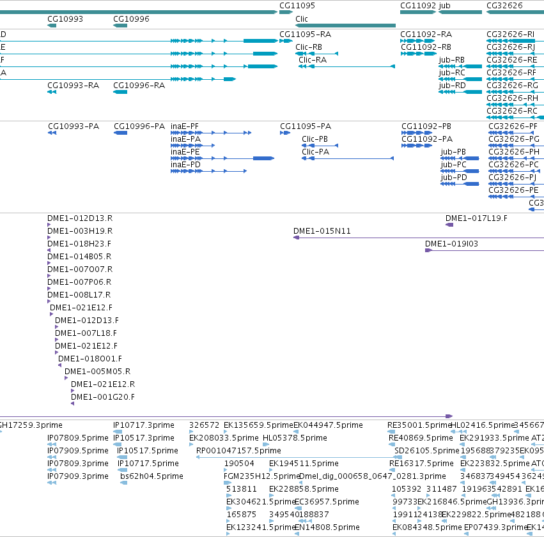Select the RP001047157.5prime EST label
Viewport: 544px width, 537px height.
(x=238, y=451)
